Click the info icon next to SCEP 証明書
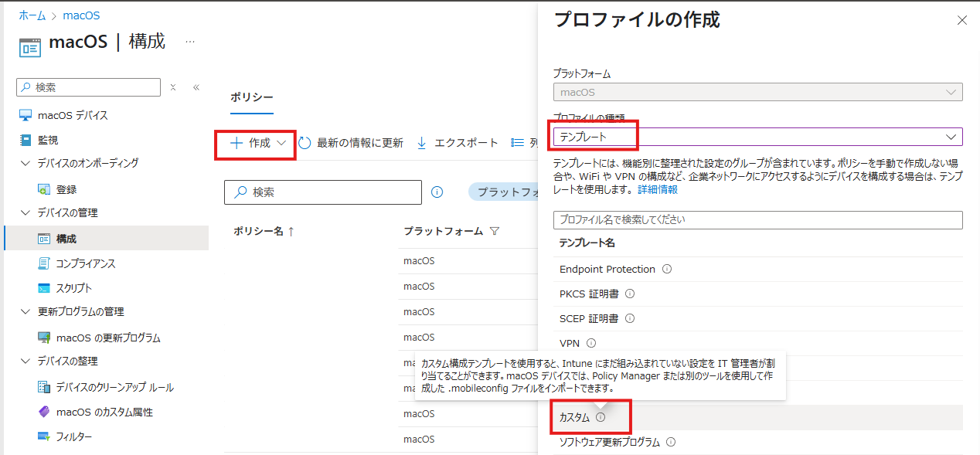980x455 pixels. point(630,319)
